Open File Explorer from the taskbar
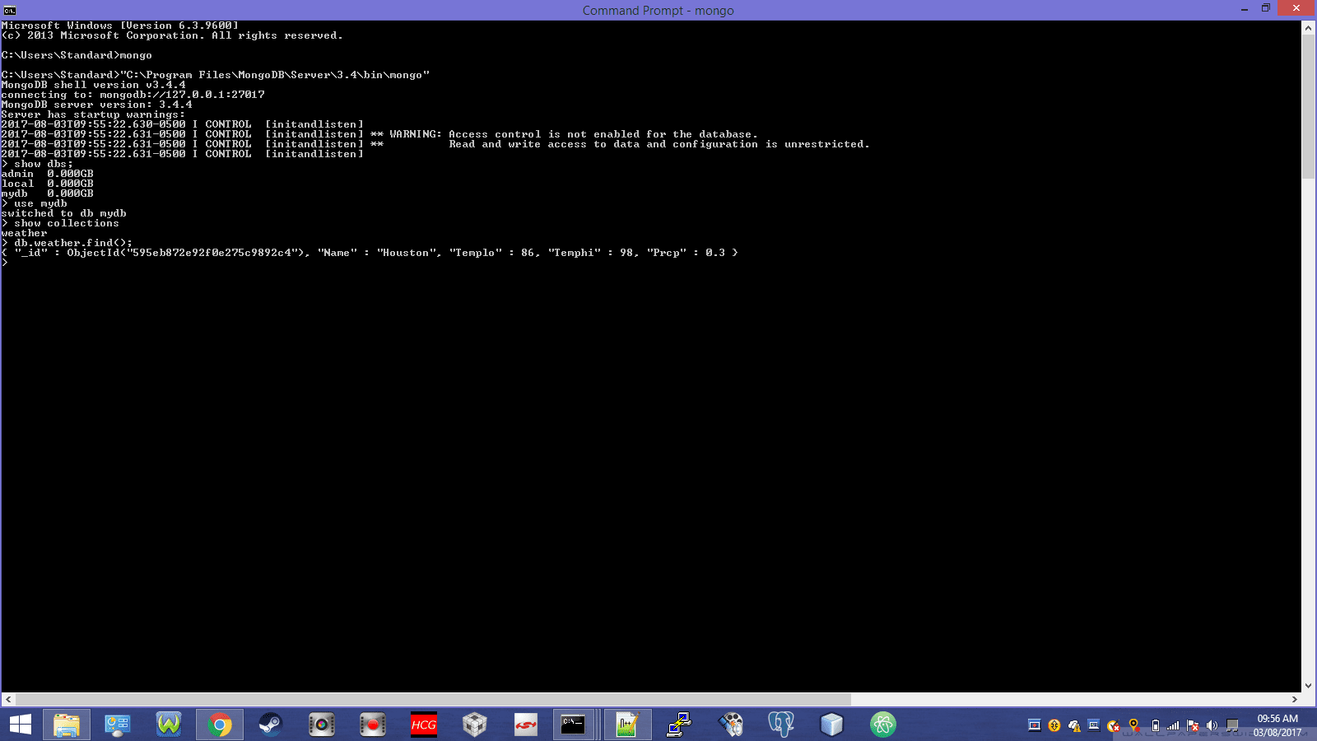Image resolution: width=1317 pixels, height=741 pixels. [65, 725]
